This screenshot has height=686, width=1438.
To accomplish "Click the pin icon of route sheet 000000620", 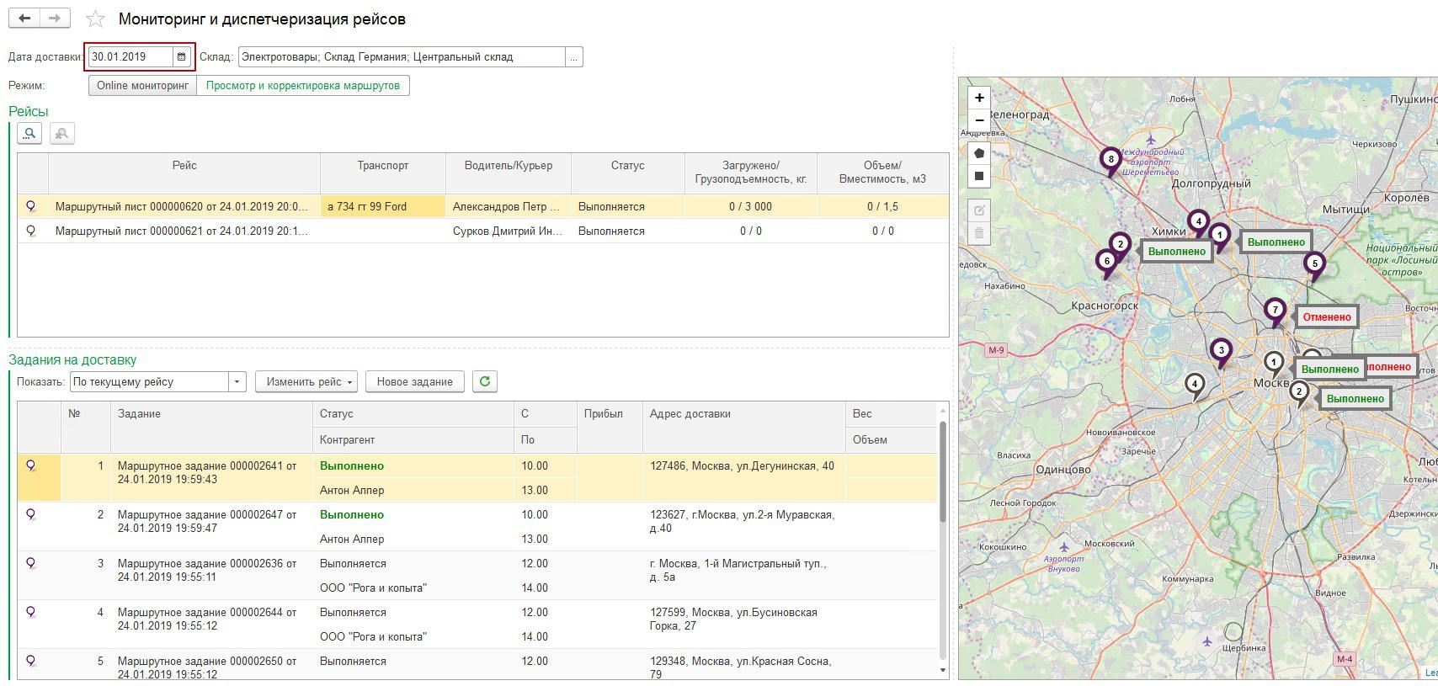I will (x=32, y=206).
